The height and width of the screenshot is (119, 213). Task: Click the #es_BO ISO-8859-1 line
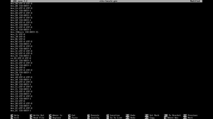click(21, 85)
